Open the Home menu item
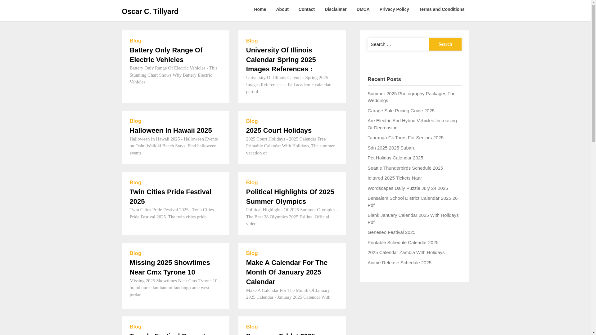The height and width of the screenshot is (335, 596). coord(260,9)
